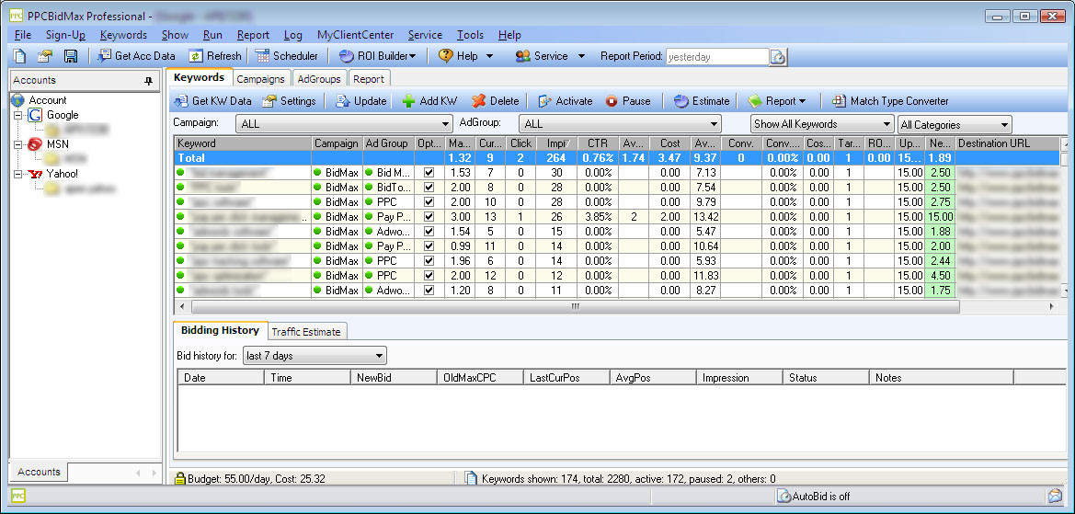Select the Total summary row
Image resolution: width=1075 pixels, height=514 pixels.
click(x=616, y=158)
